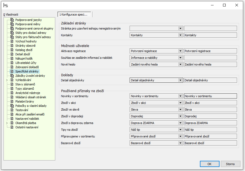Screen dimensions: 245x171
Task: Open the Zboží s dopravou zdarma dropdown
Action: click(181, 123)
